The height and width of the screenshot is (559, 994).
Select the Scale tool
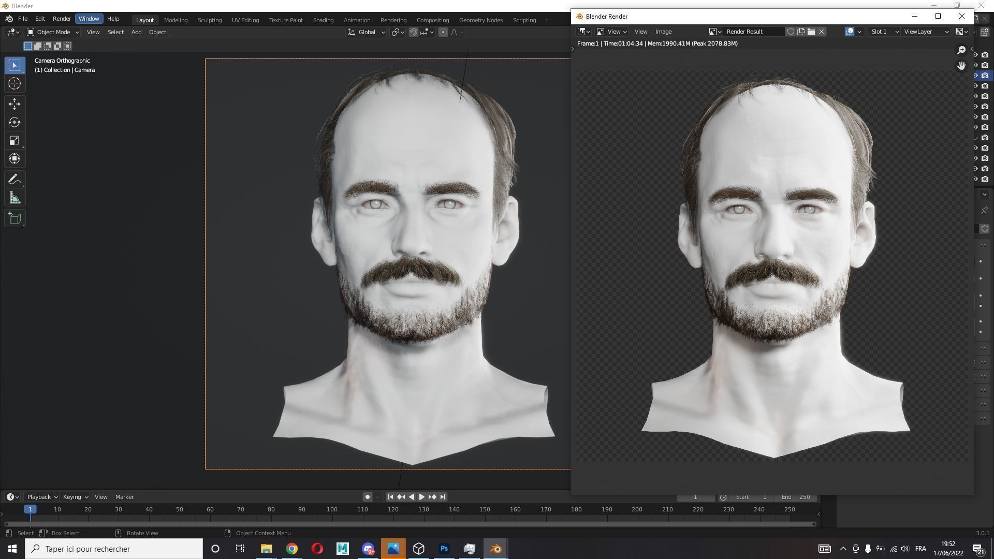tap(14, 141)
